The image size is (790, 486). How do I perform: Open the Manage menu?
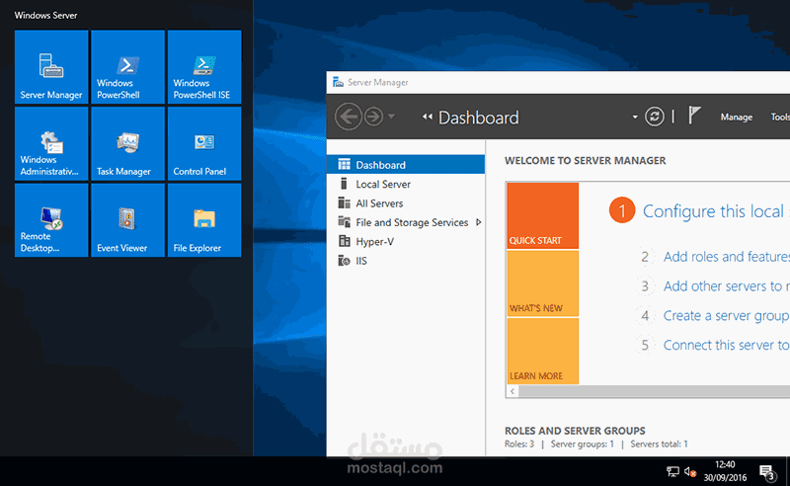tap(736, 117)
